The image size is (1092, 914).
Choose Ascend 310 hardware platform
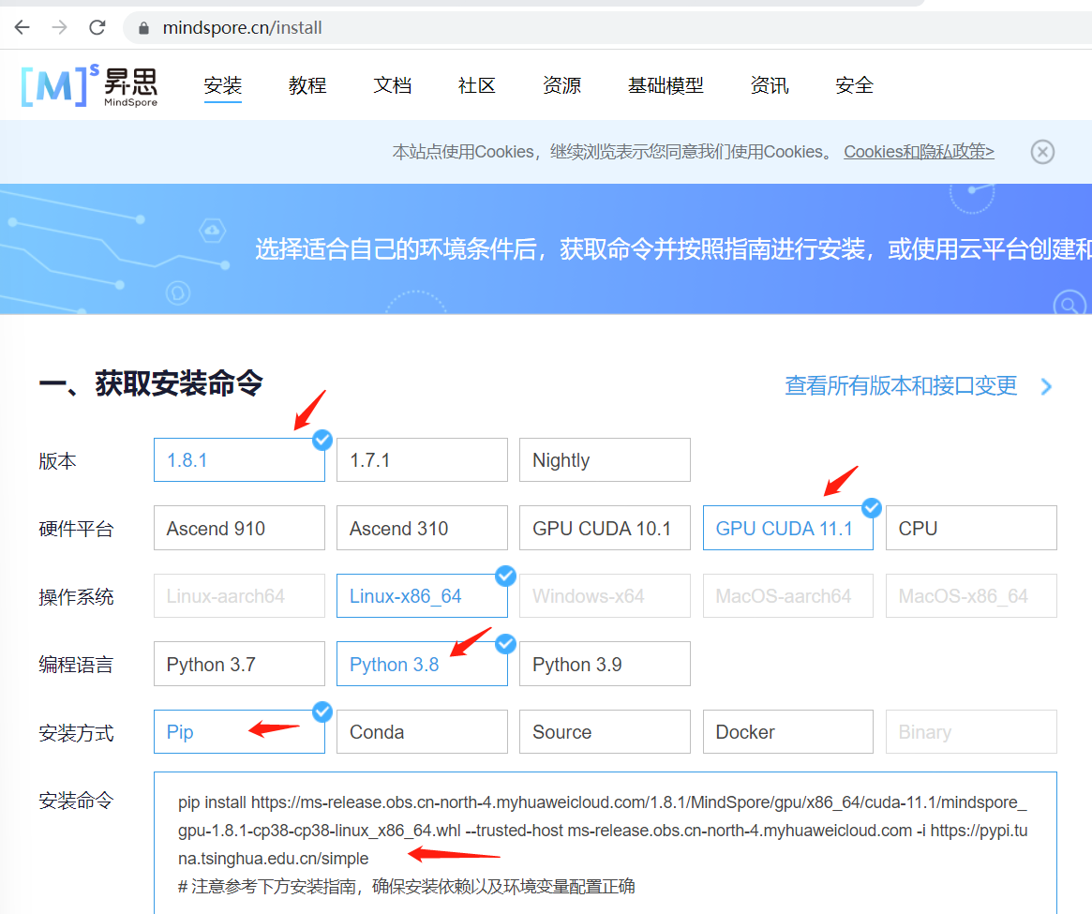(x=422, y=528)
